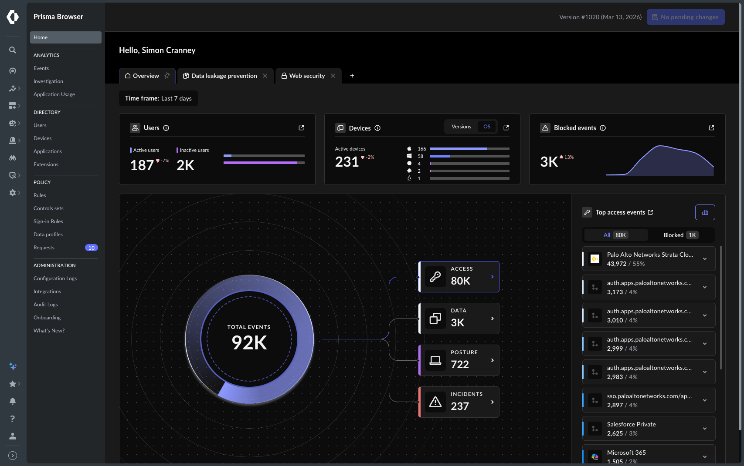
Task: Switch to Data leakage prevention tab
Action: tap(224, 76)
